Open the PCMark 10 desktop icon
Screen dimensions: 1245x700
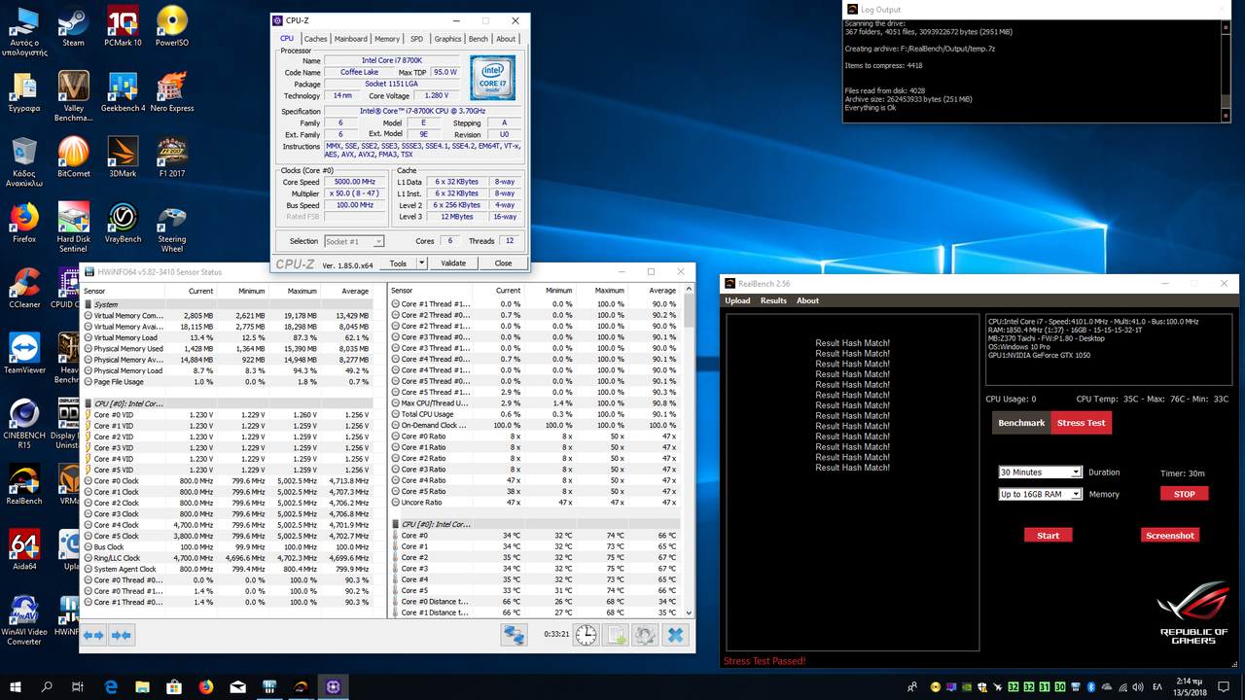123,26
